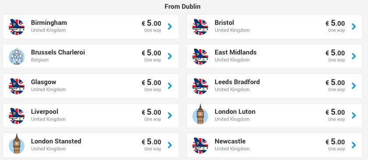Click the Bristol Union Jack plane icon

click(x=200, y=27)
